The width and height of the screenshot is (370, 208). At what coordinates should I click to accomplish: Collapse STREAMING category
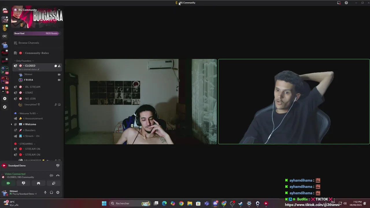(x=26, y=144)
